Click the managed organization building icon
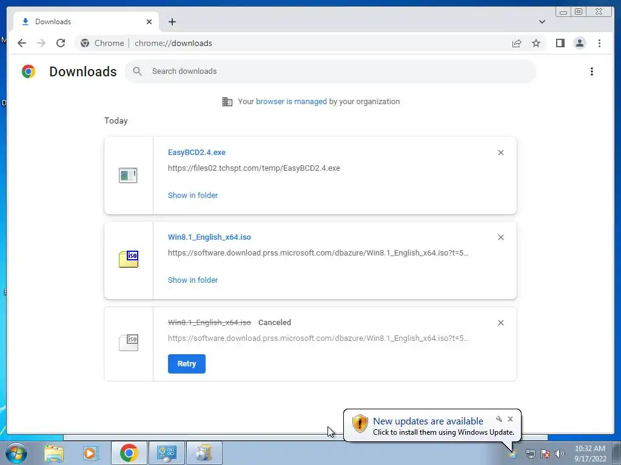 click(227, 102)
